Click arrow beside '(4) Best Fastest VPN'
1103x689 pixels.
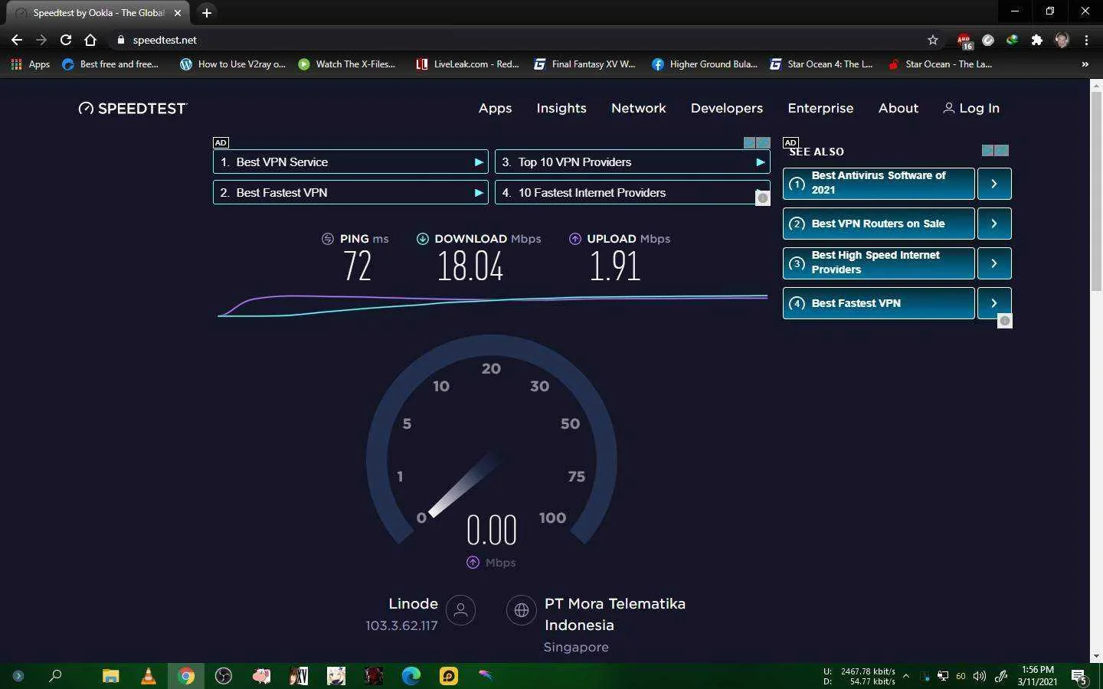click(x=994, y=303)
